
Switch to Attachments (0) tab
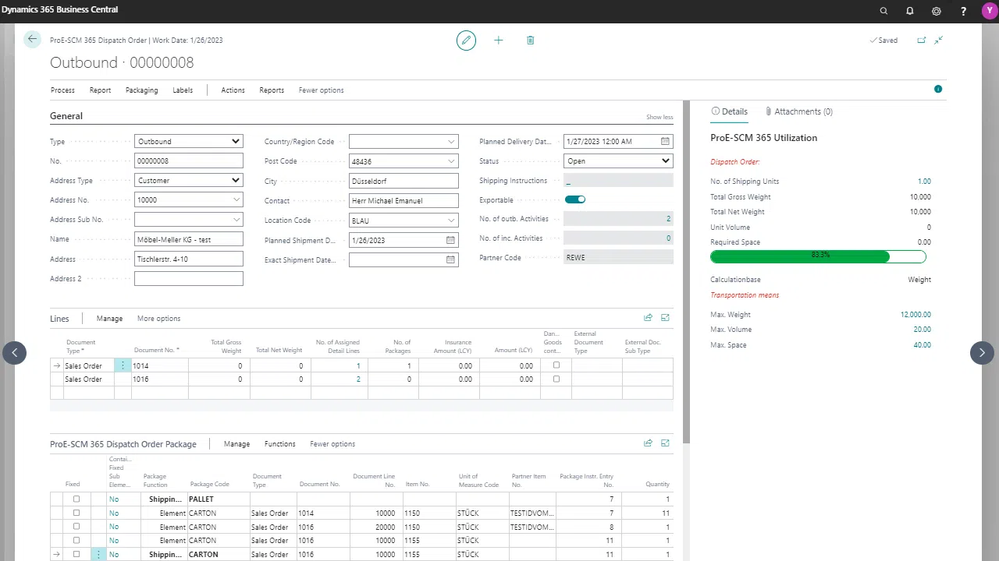(x=799, y=111)
